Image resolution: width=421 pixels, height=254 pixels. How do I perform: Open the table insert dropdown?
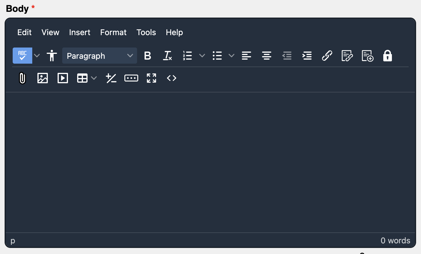94,78
